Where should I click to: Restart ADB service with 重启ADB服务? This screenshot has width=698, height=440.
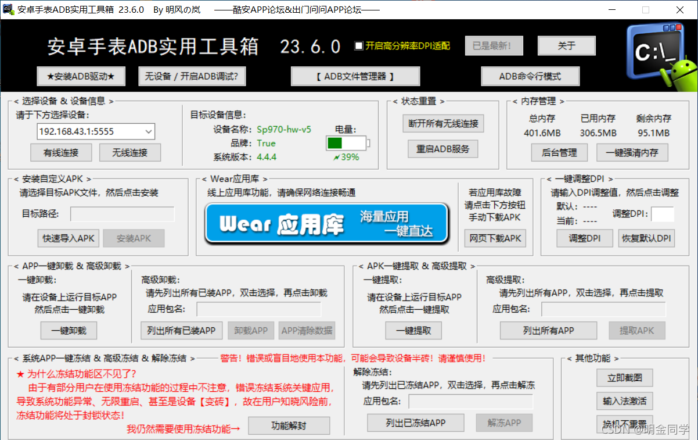442,149
